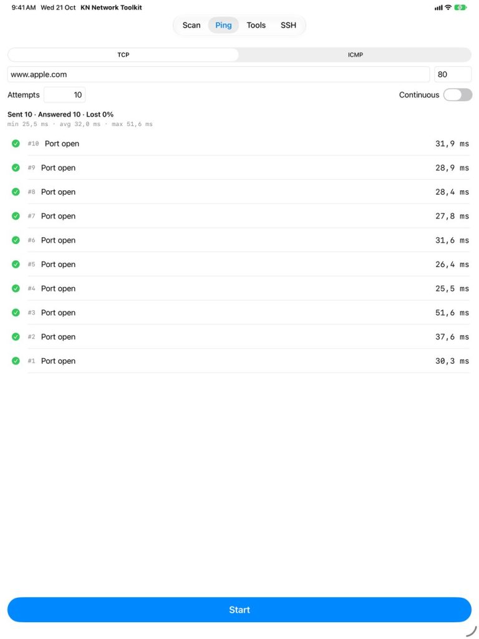Click the green check icon for attempt #1
This screenshot has width=479, height=639.
pos(16,361)
